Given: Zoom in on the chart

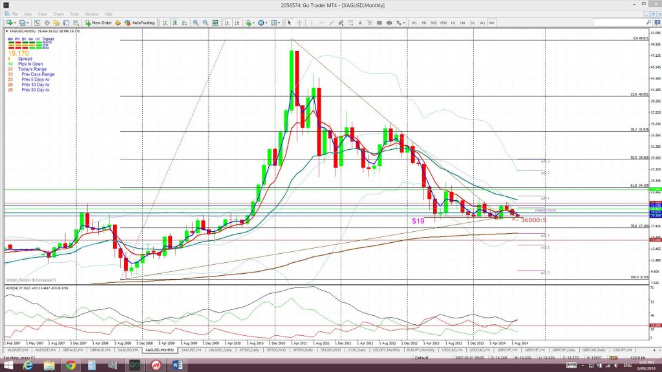Looking at the screenshot, I should click(x=195, y=22).
